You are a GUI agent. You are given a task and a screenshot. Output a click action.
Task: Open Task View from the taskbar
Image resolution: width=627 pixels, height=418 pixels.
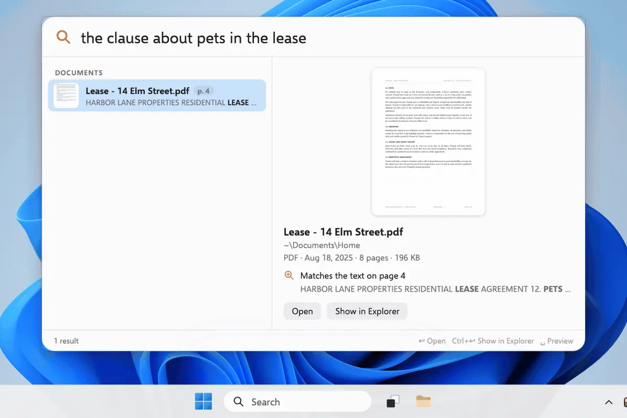(393, 401)
